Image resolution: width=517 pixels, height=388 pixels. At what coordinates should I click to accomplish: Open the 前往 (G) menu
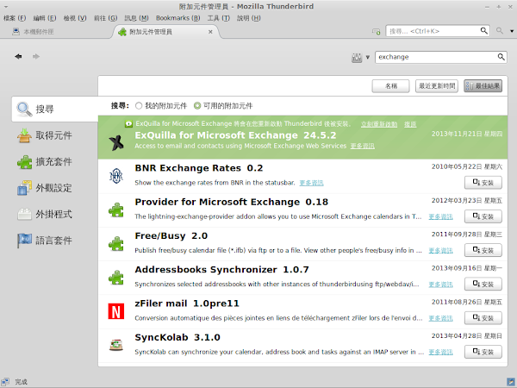click(105, 18)
